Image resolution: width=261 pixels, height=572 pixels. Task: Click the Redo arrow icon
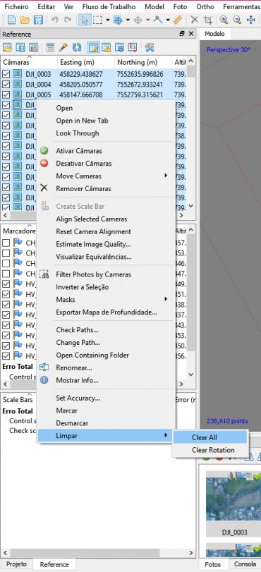pos(68,20)
